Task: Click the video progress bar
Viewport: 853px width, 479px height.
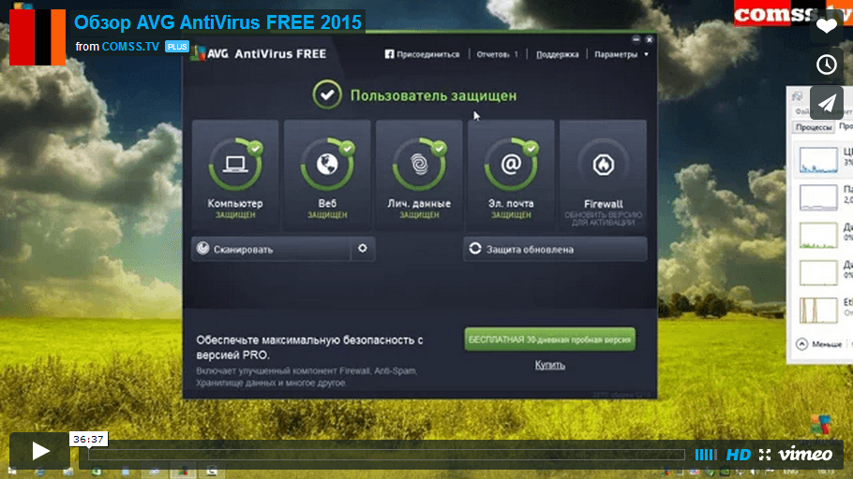Action: 386,455
